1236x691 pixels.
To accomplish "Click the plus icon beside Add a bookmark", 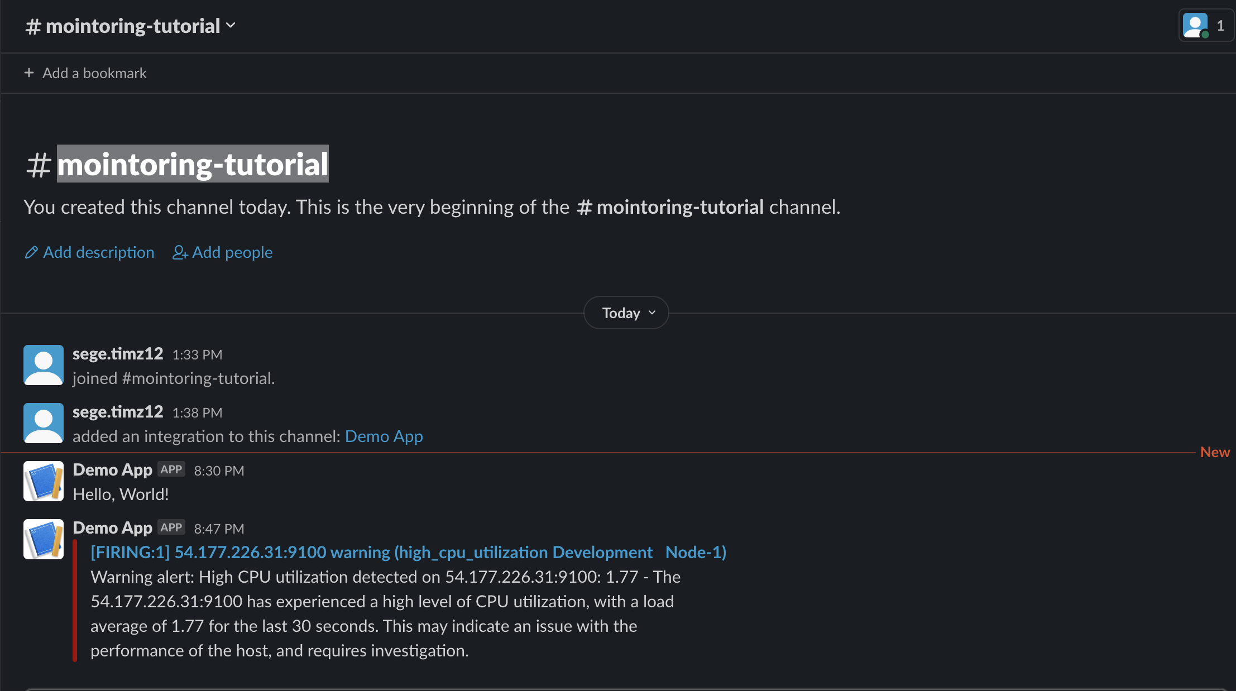I will tap(29, 73).
